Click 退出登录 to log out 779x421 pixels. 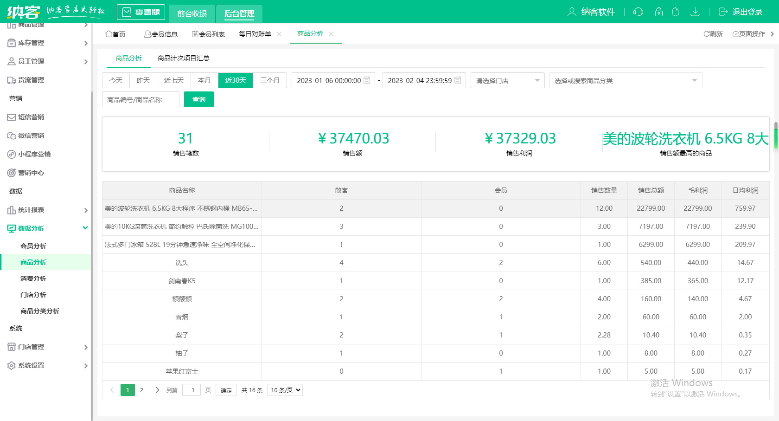741,12
